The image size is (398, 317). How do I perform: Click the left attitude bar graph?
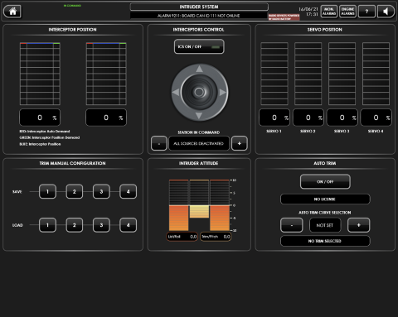(179, 205)
